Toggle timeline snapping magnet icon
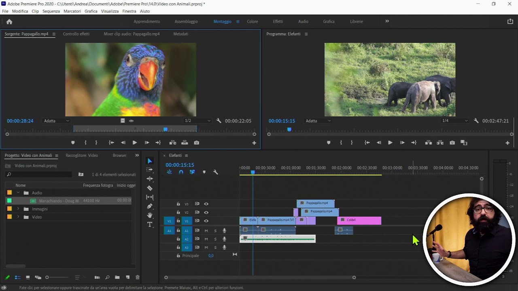Screen dimensions: 518x291 coord(181,172)
